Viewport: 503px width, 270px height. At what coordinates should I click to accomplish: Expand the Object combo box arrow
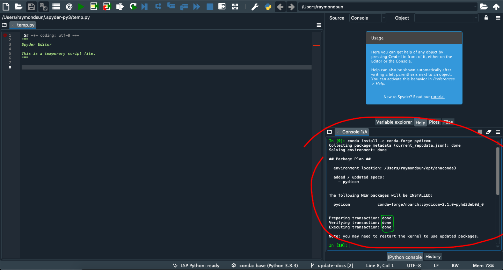tap(476, 18)
